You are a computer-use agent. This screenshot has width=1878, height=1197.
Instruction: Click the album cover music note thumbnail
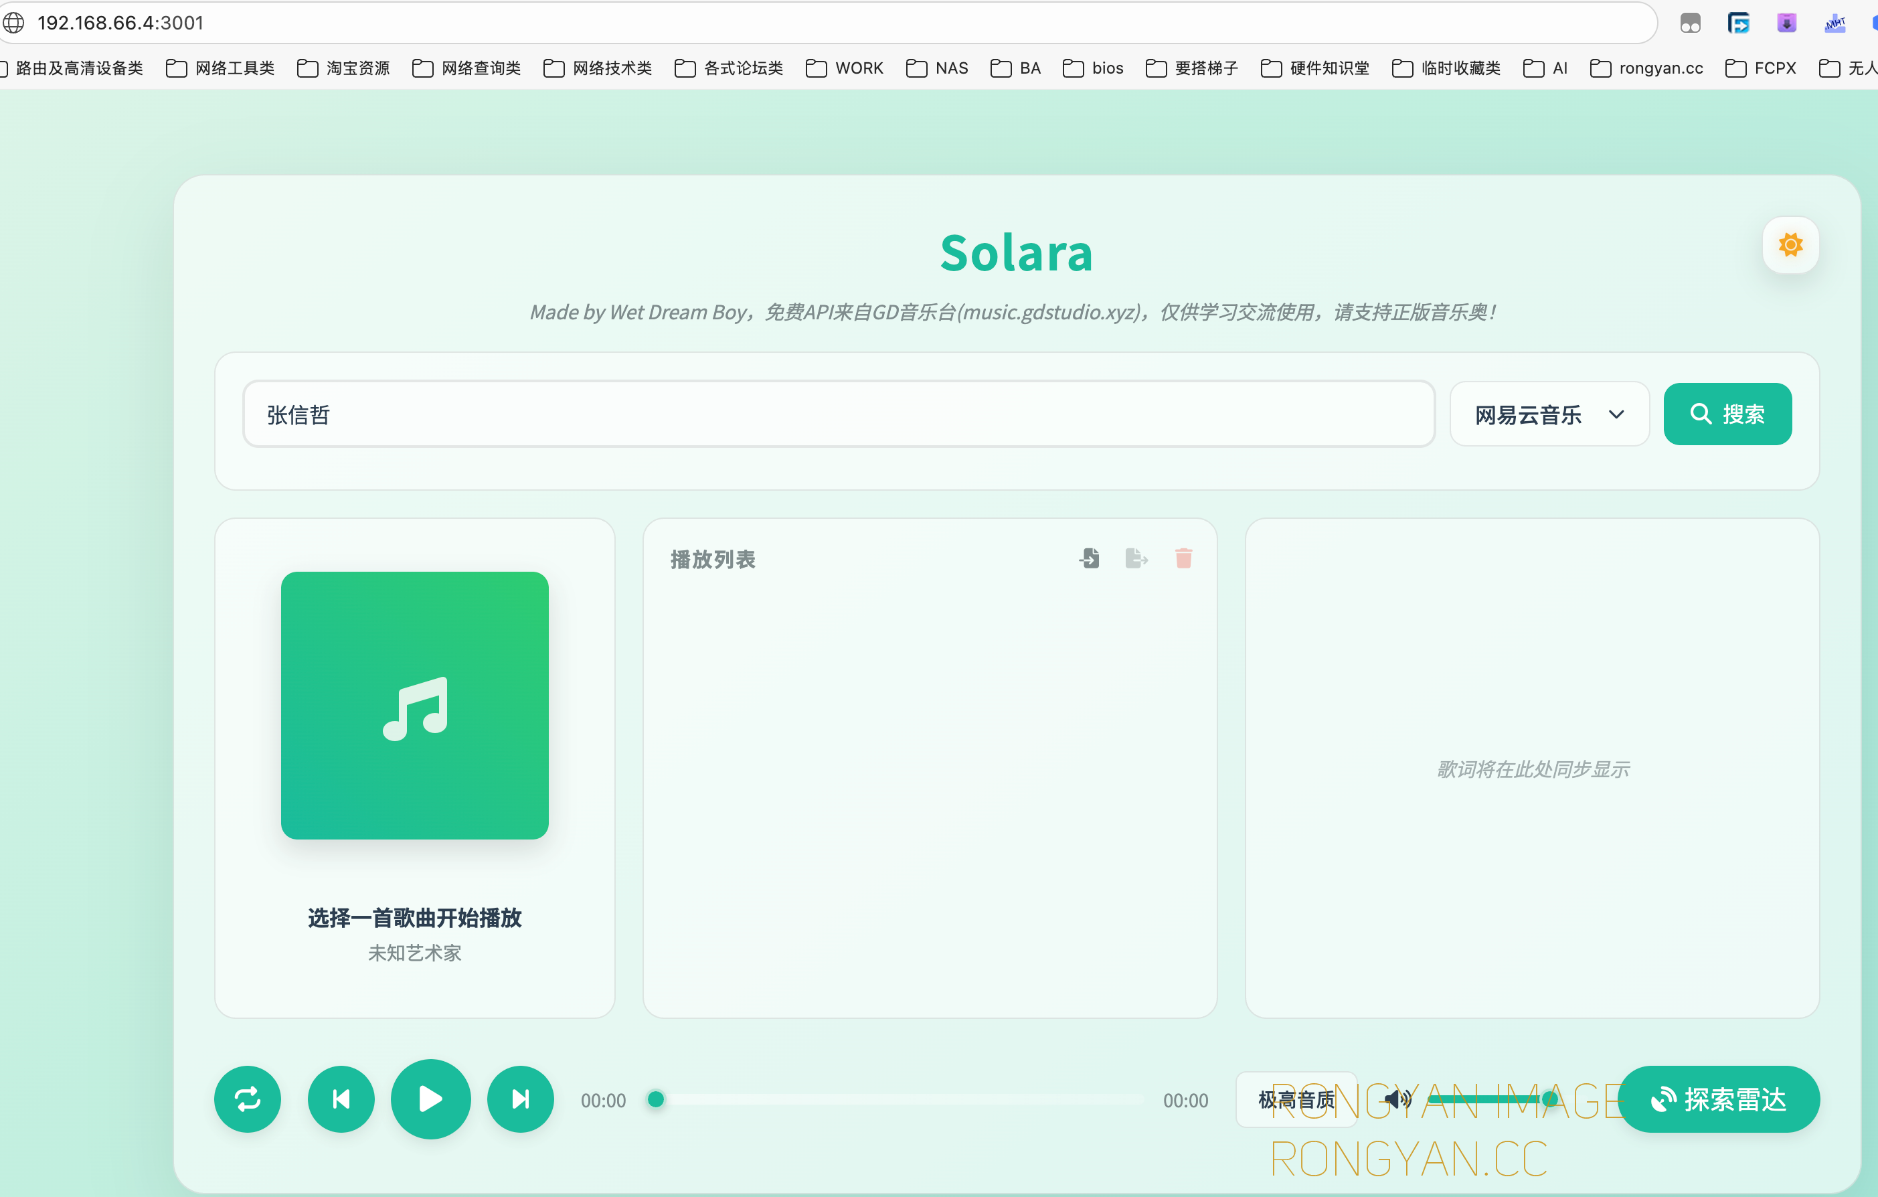tap(415, 706)
